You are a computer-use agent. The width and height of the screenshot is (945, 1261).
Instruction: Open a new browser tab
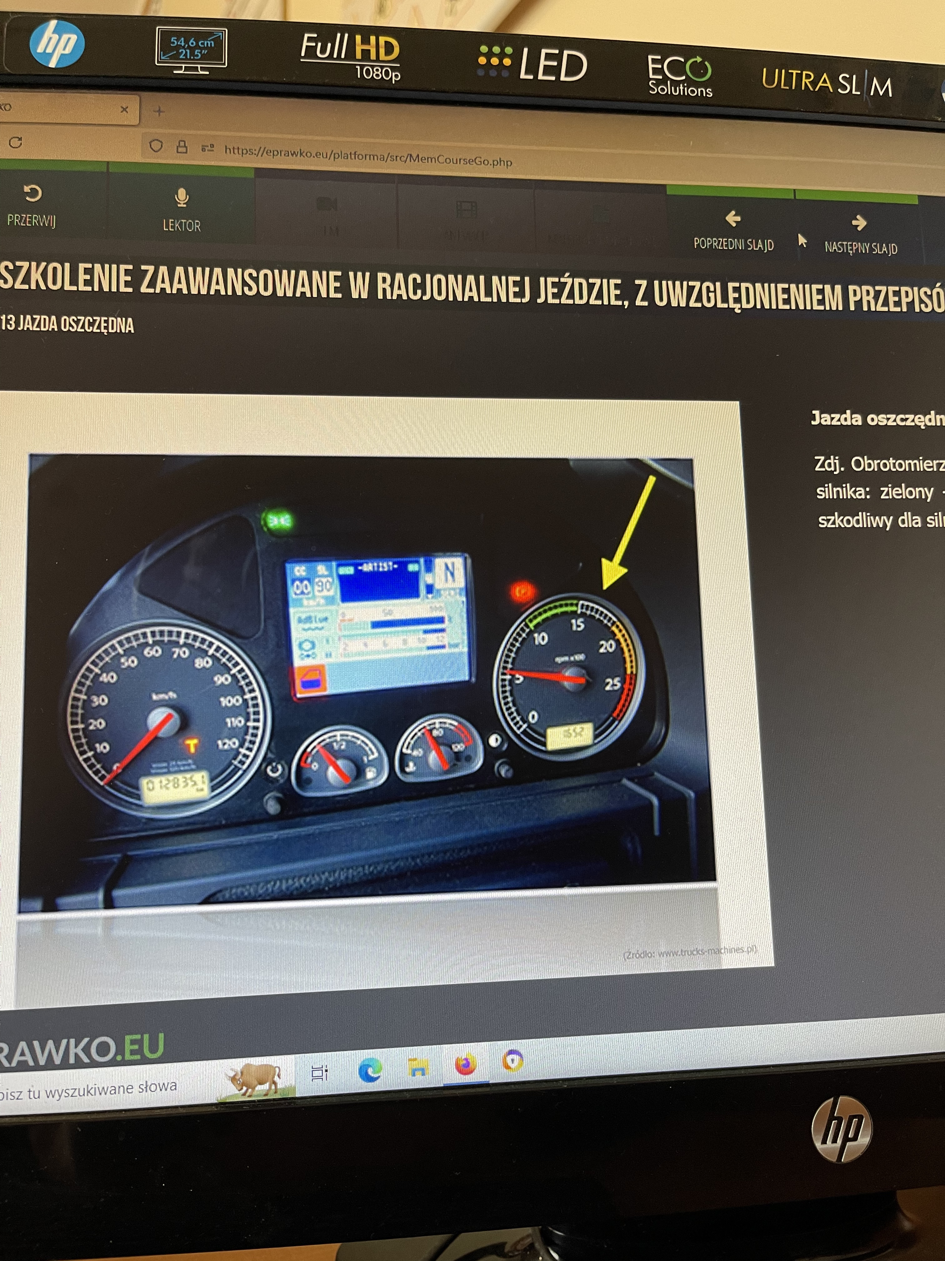[159, 111]
